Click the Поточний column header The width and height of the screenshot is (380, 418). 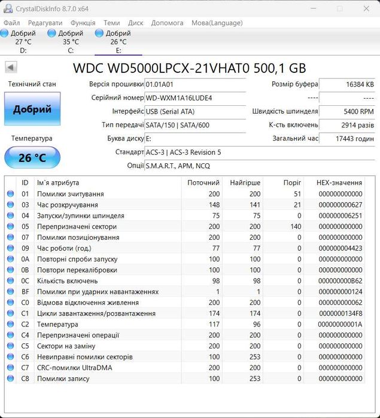tap(202, 182)
